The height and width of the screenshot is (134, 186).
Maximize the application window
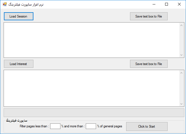point(167,4)
